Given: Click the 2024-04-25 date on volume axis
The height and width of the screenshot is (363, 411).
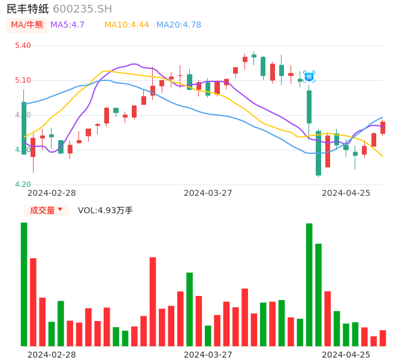Looking at the screenshot, I should (346, 355).
